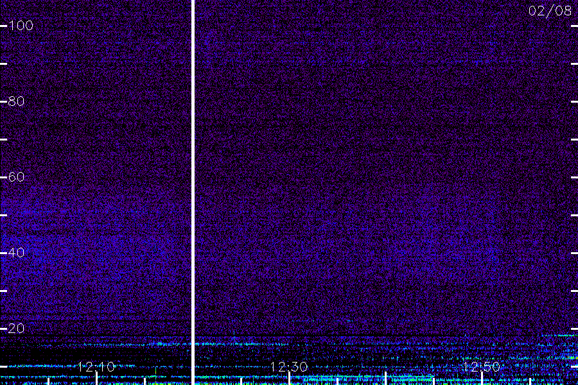Click the 12:30 time label

[x=288, y=366]
